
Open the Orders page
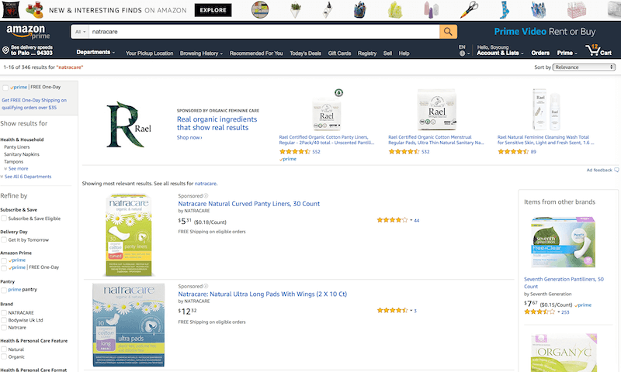[x=540, y=53]
